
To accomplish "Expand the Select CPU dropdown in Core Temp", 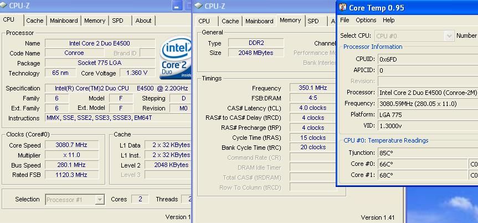I will [x=449, y=36].
